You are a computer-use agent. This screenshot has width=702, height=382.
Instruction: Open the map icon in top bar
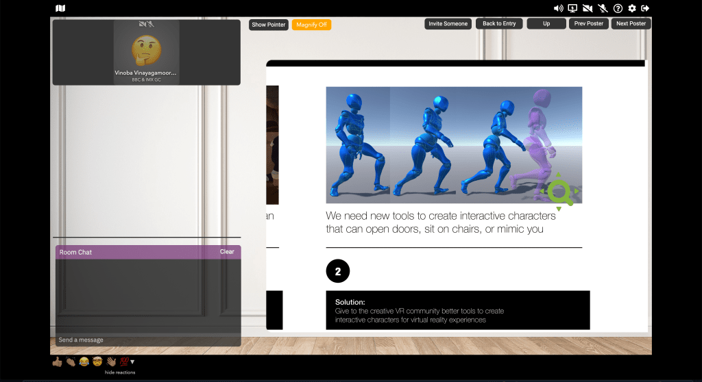click(x=60, y=8)
